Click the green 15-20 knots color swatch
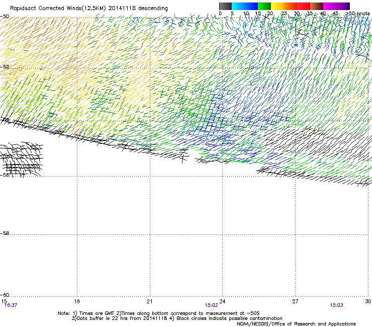The image size is (372, 327). [264, 6]
